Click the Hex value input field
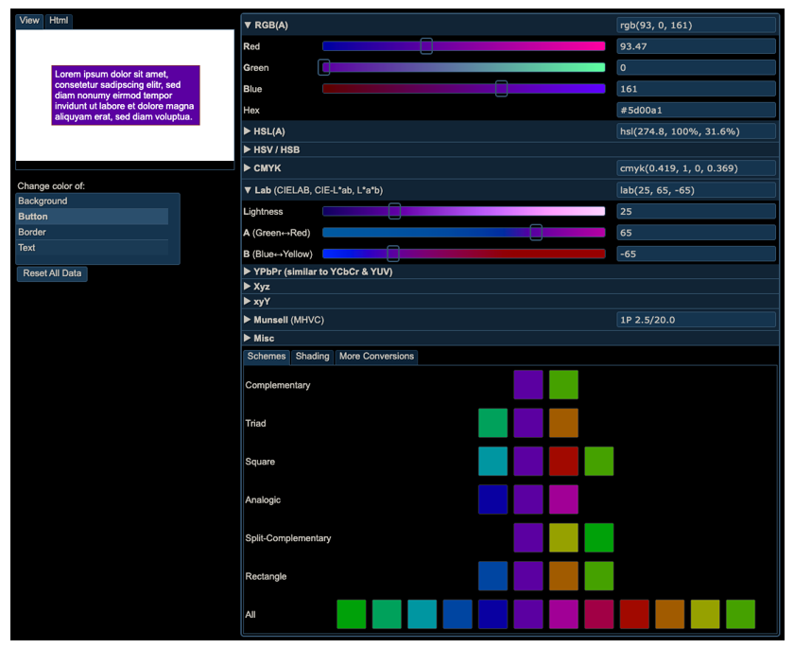This screenshot has height=648, width=794. (x=696, y=110)
